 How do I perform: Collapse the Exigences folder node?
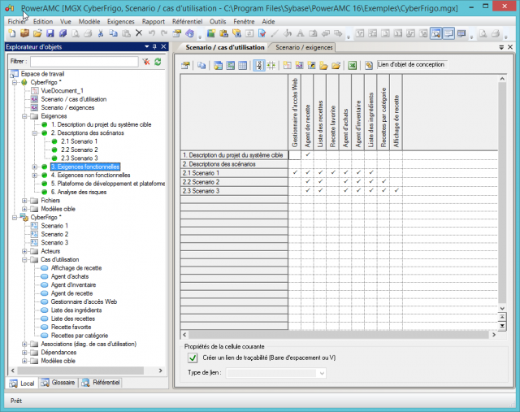pyautogui.click(x=24, y=116)
